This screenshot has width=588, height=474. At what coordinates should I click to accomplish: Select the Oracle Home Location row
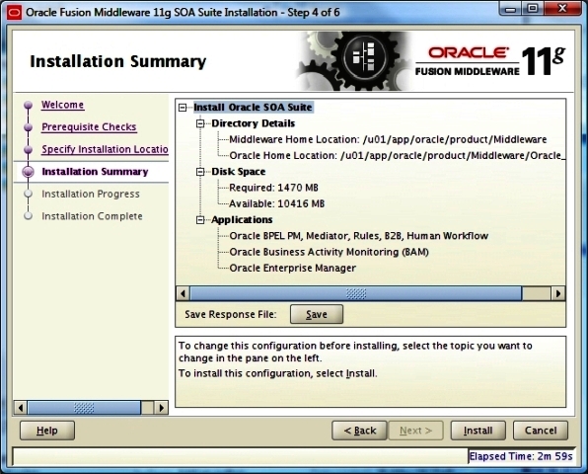[x=397, y=156]
